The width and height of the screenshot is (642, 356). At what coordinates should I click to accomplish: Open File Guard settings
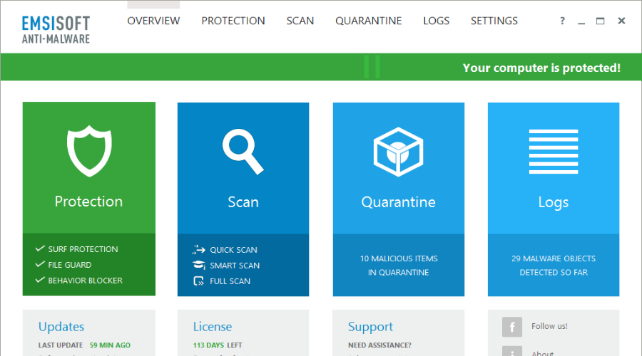pos(70,265)
